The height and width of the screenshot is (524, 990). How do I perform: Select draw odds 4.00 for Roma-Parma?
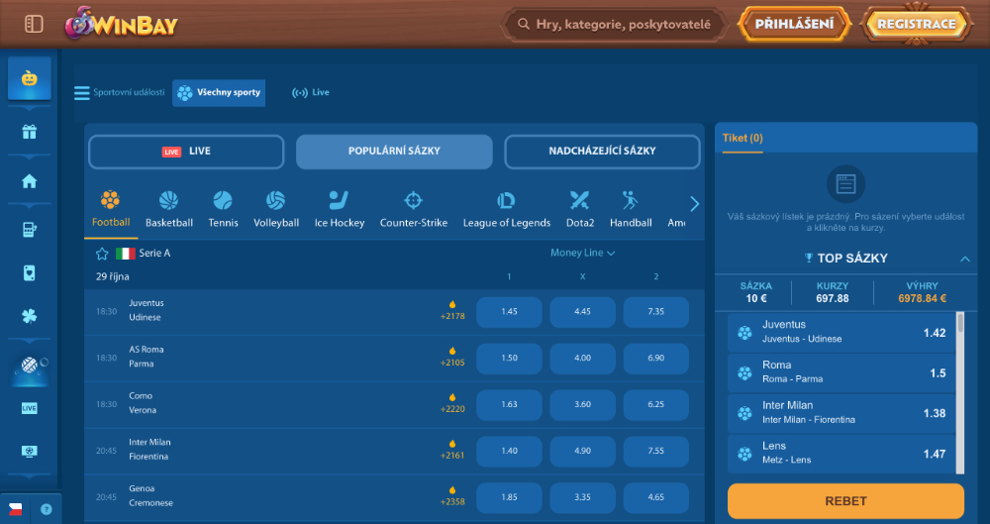[x=582, y=358]
